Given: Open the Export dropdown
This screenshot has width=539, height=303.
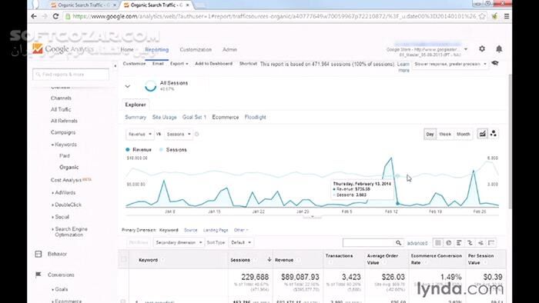Looking at the screenshot, I should pos(179,64).
